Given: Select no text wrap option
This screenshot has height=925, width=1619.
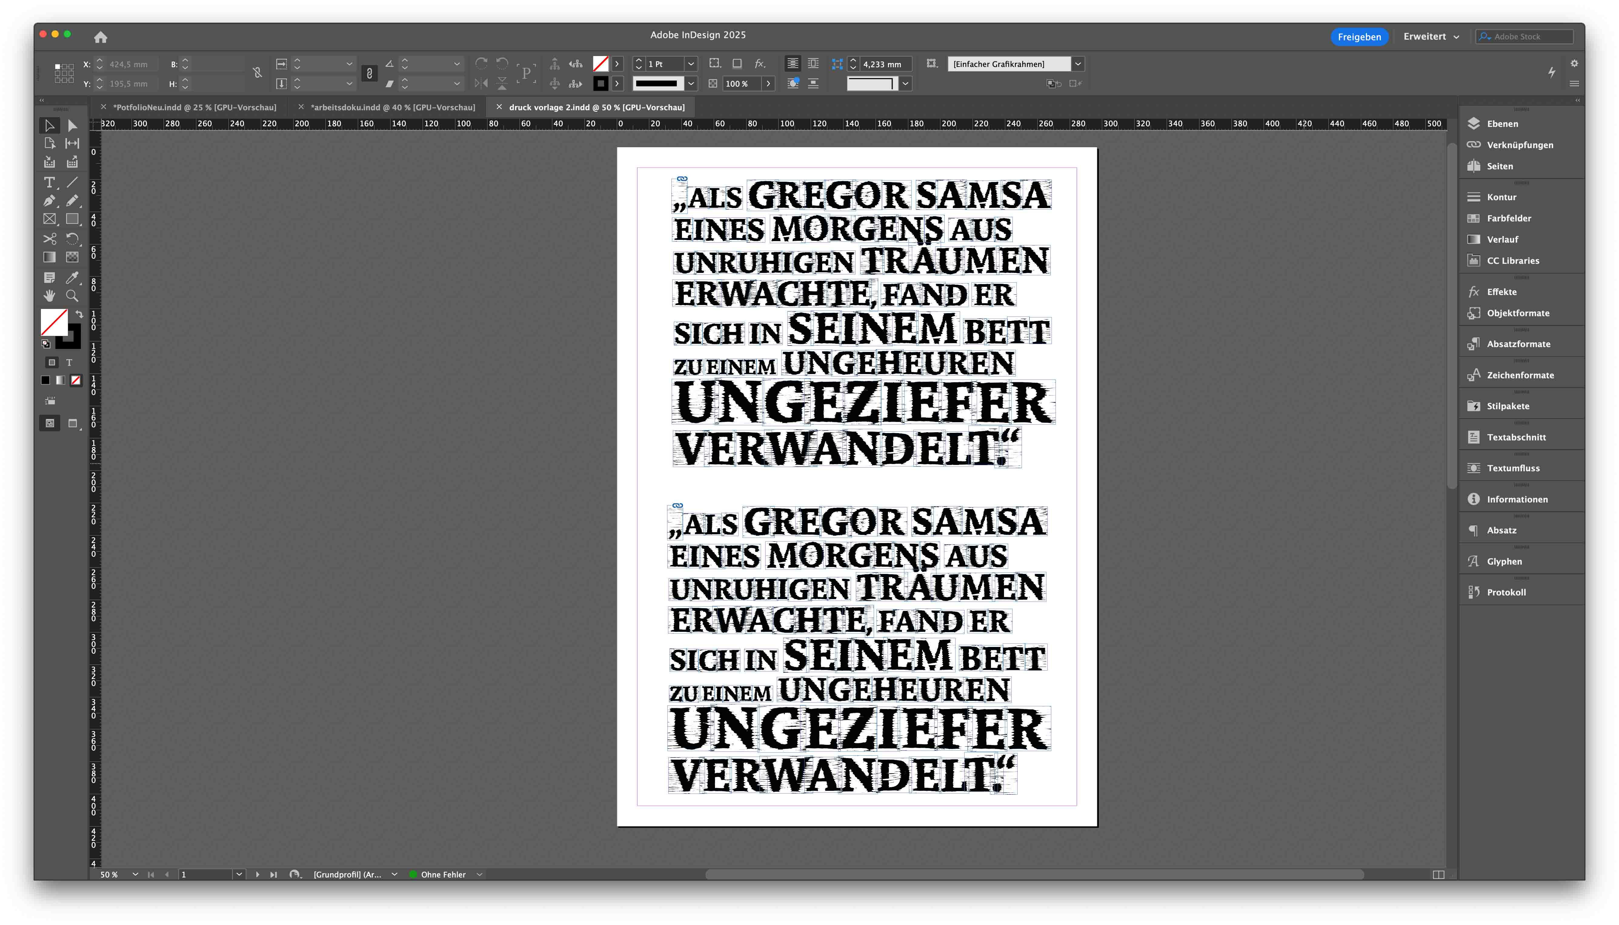Looking at the screenshot, I should pyautogui.click(x=793, y=64).
